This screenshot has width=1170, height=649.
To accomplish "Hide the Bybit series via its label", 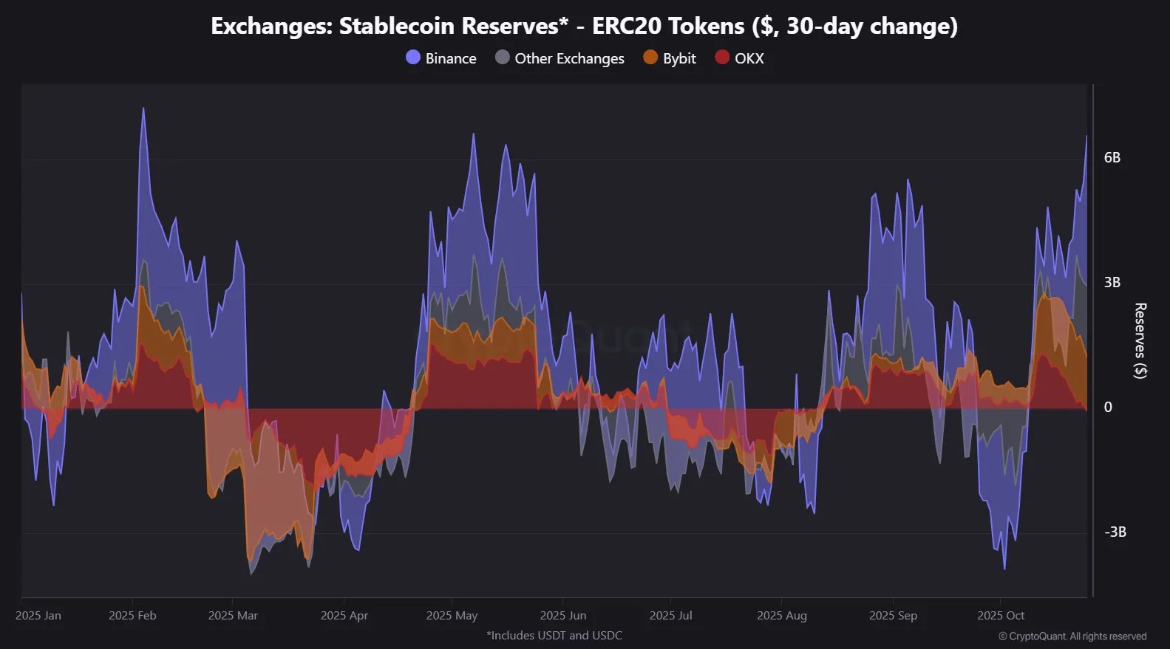I will pyautogui.click(x=679, y=58).
